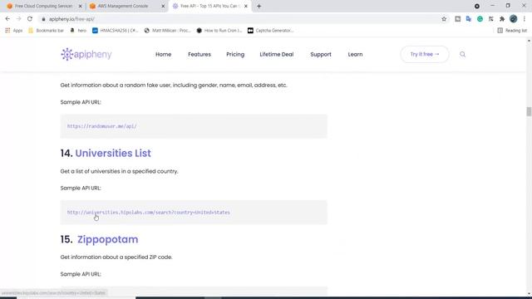Select the Free API tab

click(209, 6)
